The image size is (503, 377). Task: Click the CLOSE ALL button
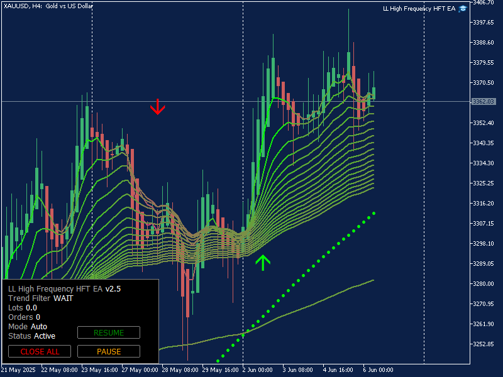click(x=40, y=351)
